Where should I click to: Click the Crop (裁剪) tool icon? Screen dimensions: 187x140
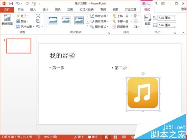(x=147, y=18)
